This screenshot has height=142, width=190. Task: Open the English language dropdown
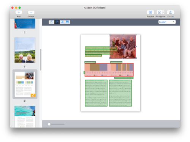click(x=167, y=22)
